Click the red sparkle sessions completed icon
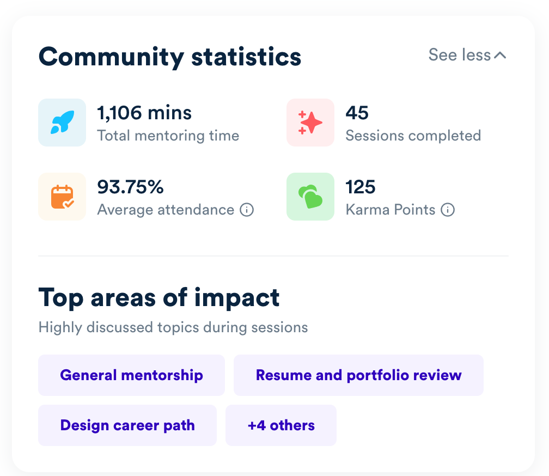549x476 pixels. (310, 123)
